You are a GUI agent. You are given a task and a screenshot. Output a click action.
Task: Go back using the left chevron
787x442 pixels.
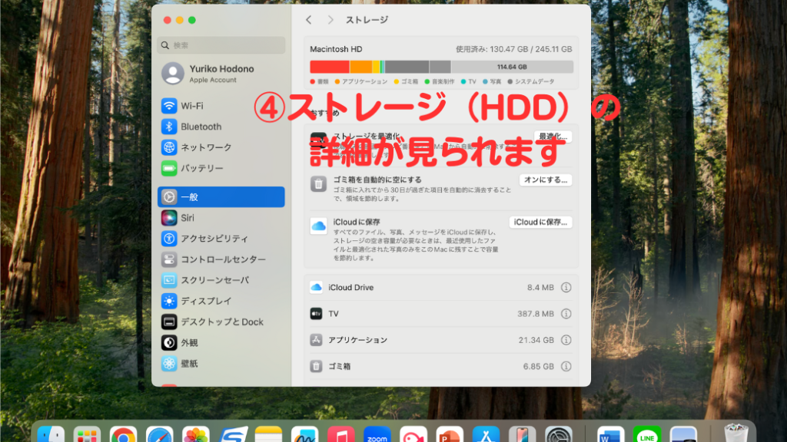coord(309,20)
